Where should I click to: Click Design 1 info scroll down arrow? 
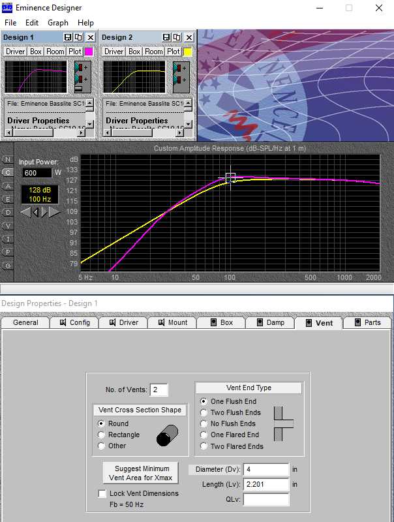(x=89, y=124)
